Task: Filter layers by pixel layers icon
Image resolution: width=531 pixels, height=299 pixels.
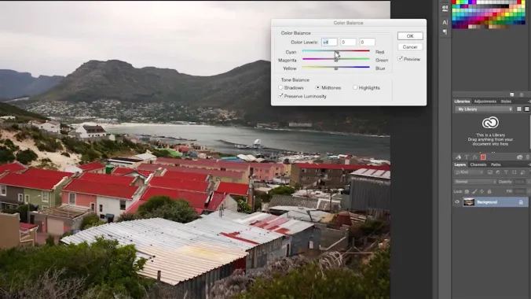Action: pyautogui.click(x=489, y=172)
